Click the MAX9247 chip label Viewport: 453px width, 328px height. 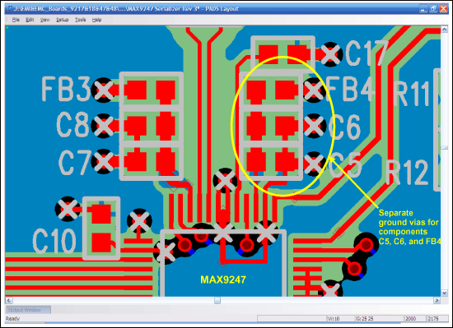pos(223,279)
